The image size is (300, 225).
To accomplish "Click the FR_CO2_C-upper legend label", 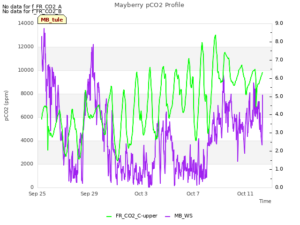I will click(x=136, y=216).
